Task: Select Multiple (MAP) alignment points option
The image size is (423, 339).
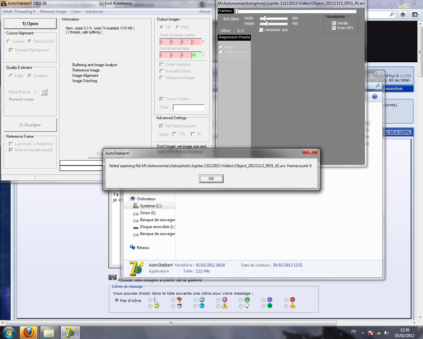Action: tap(220, 52)
